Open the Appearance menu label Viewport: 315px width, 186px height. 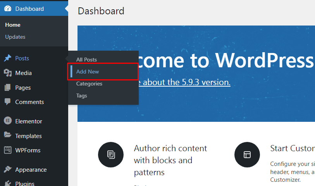tap(31, 170)
